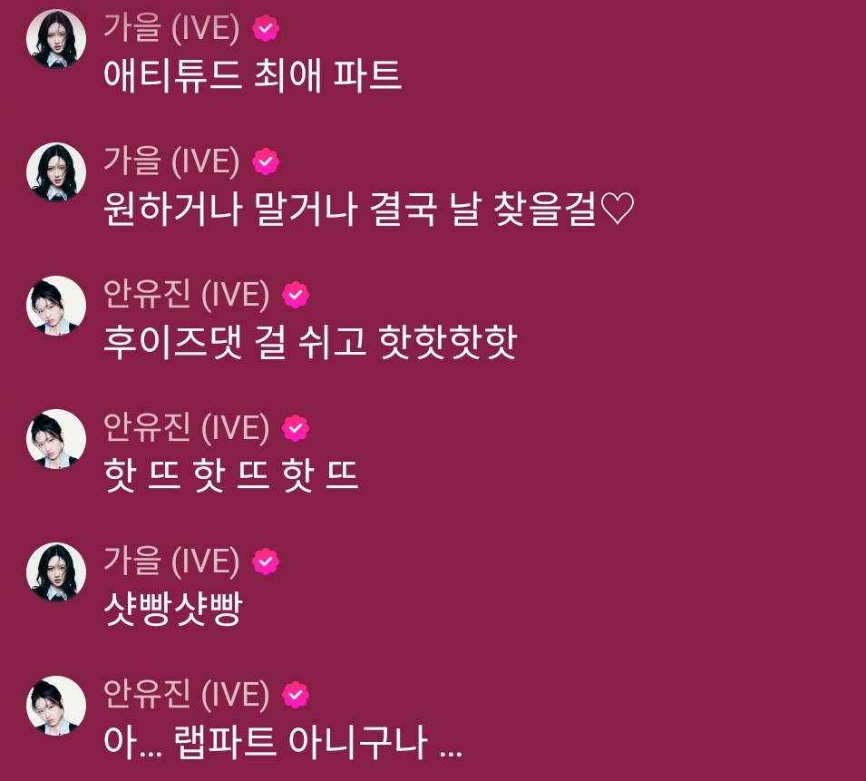Screen dimensions: 866x781
Task: Click the username 가을 (IVE) above 애티튜드 message
Action: click(x=171, y=27)
